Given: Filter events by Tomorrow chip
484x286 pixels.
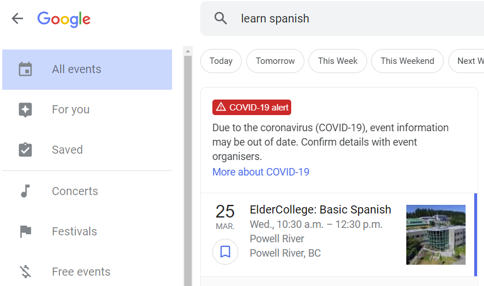Looking at the screenshot, I should coord(275,61).
